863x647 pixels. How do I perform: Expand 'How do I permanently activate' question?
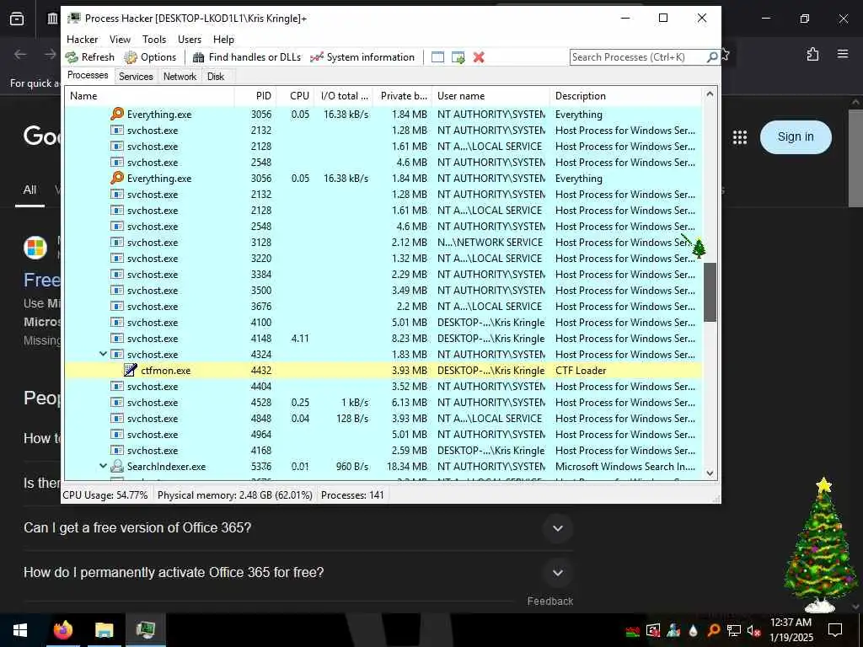558,573
